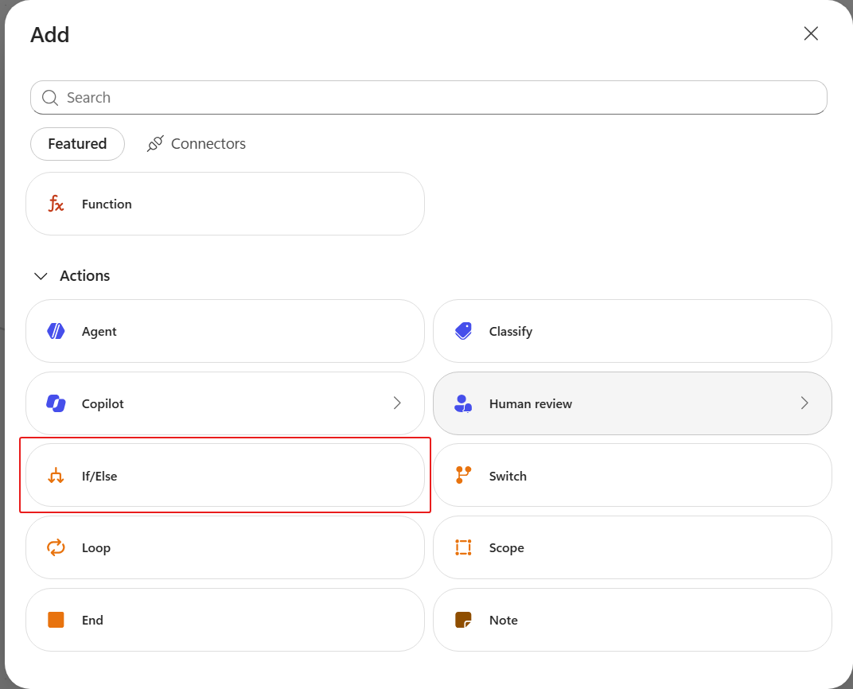Click the Human review person icon
The height and width of the screenshot is (689, 853).
click(x=463, y=403)
